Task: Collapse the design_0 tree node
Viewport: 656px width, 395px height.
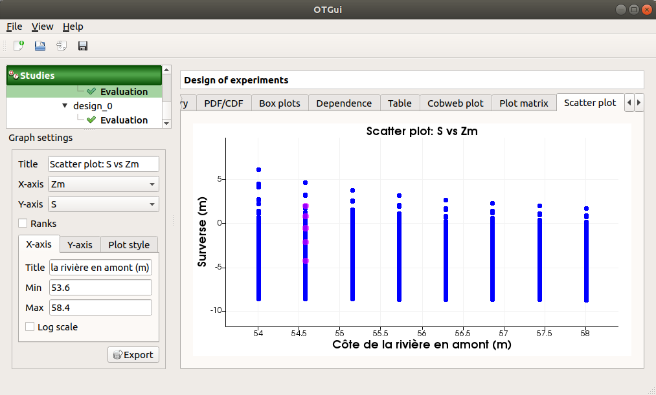Action: 65,105
